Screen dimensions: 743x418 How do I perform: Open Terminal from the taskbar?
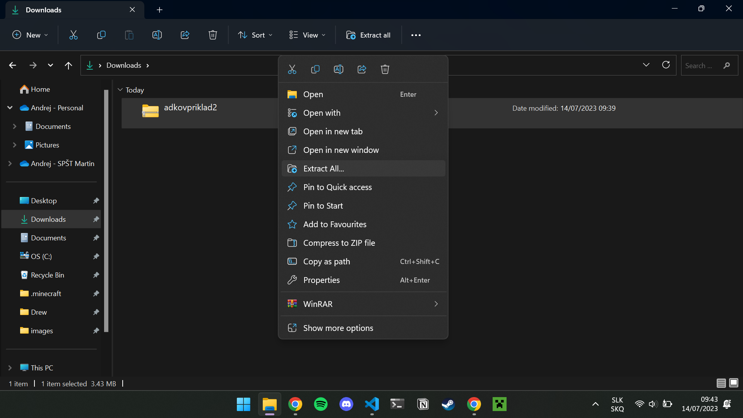(x=397, y=404)
